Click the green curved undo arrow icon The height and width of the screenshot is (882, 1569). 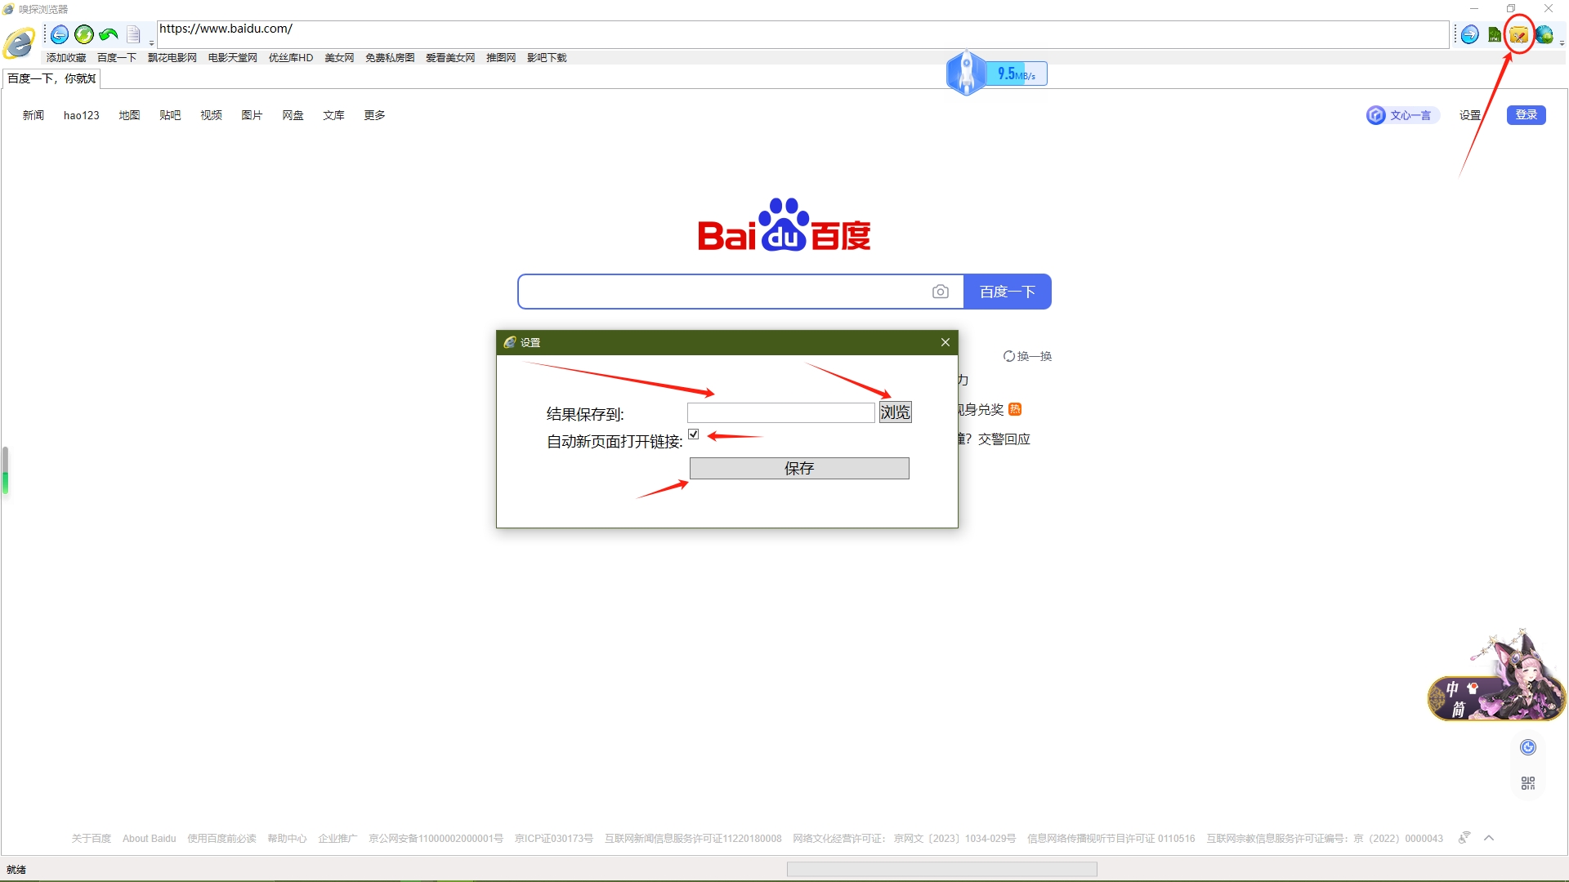coord(109,34)
